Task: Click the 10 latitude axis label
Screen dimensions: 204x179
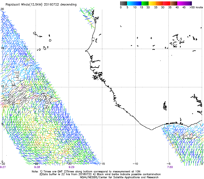Action: pyautogui.click(x=2, y=86)
